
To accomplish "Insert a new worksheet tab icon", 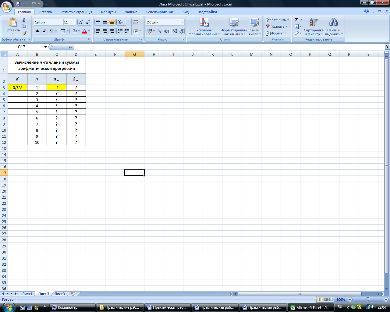I will [x=73, y=294].
